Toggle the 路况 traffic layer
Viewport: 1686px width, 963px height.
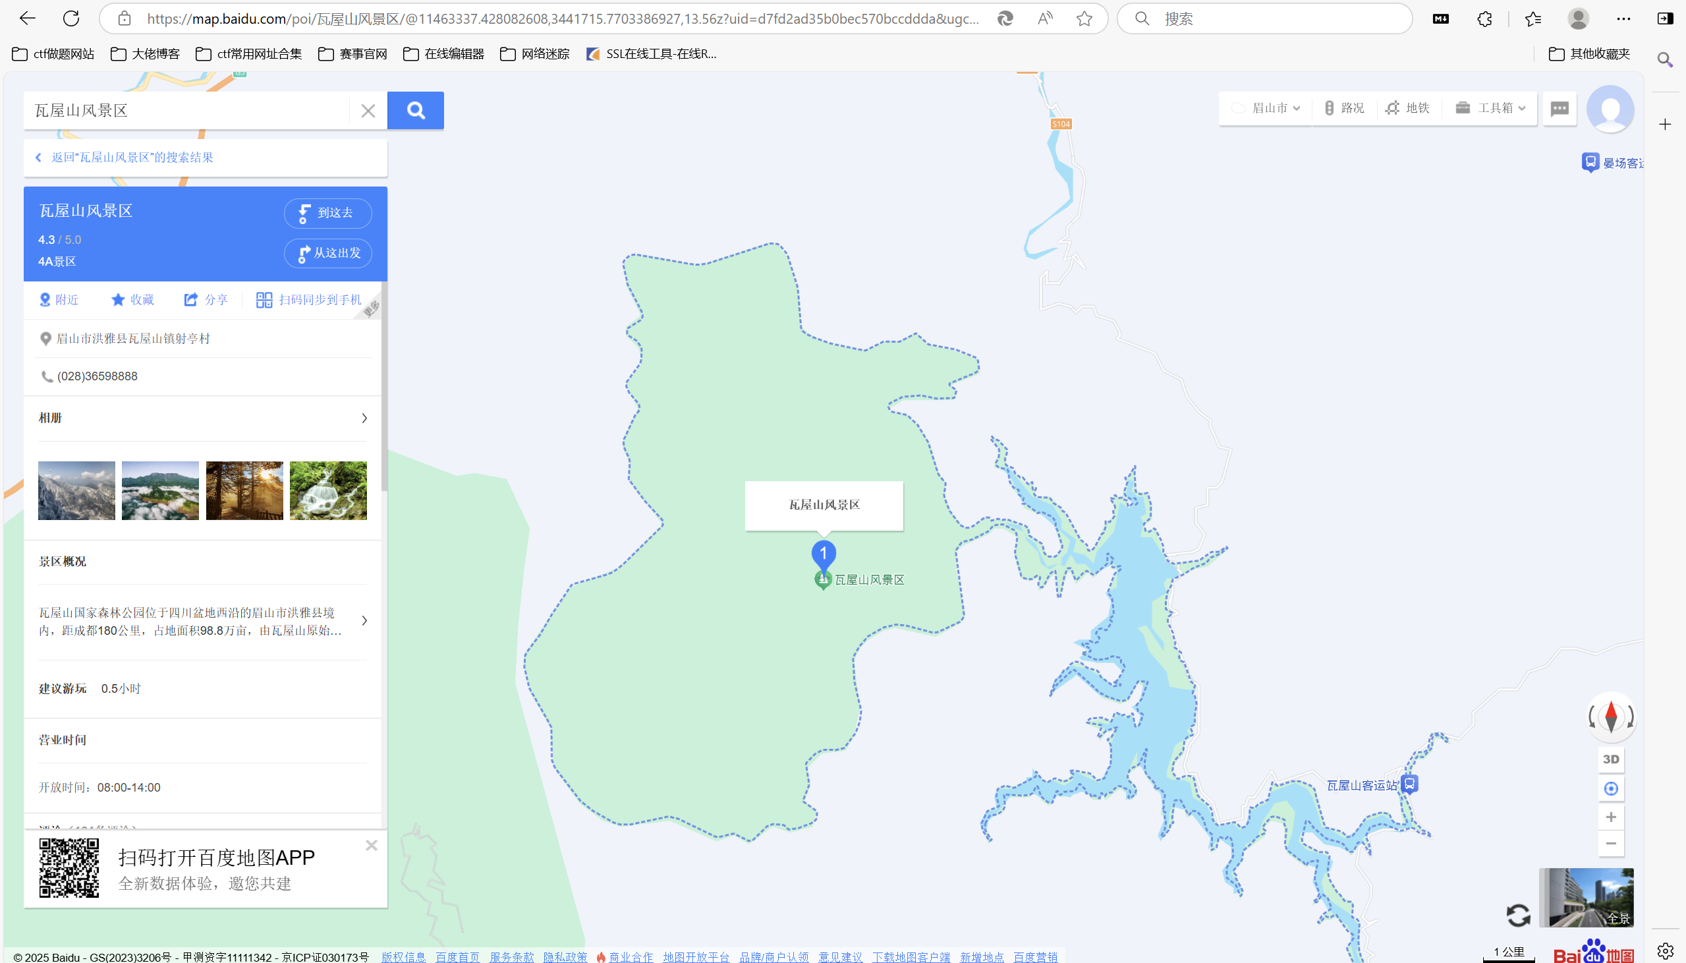1344,108
